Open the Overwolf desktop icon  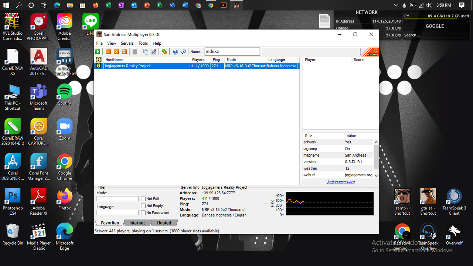tap(454, 234)
